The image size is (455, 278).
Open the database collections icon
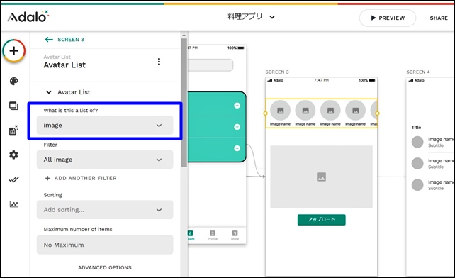click(x=13, y=130)
